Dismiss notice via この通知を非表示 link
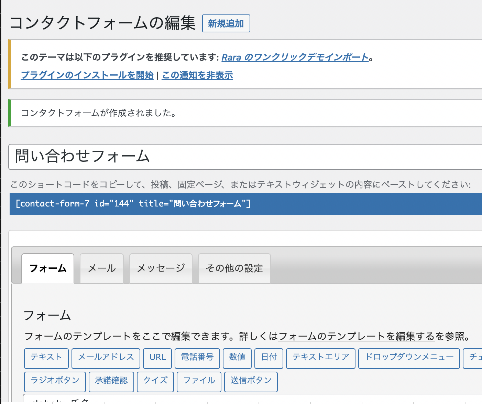Image resolution: width=482 pixels, height=404 pixels. (197, 75)
